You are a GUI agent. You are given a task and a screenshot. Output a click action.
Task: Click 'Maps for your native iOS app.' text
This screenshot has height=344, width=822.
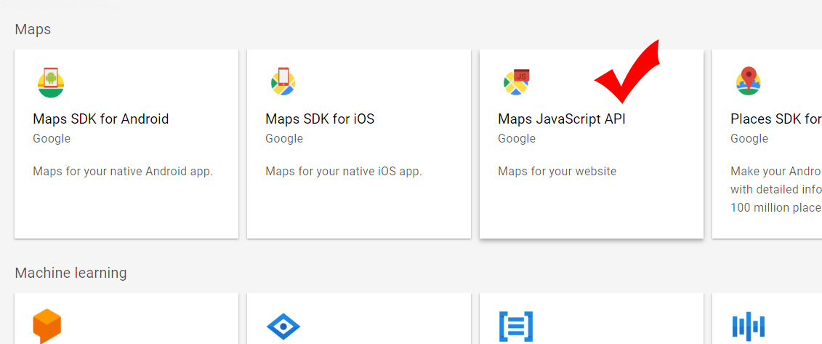(x=343, y=172)
